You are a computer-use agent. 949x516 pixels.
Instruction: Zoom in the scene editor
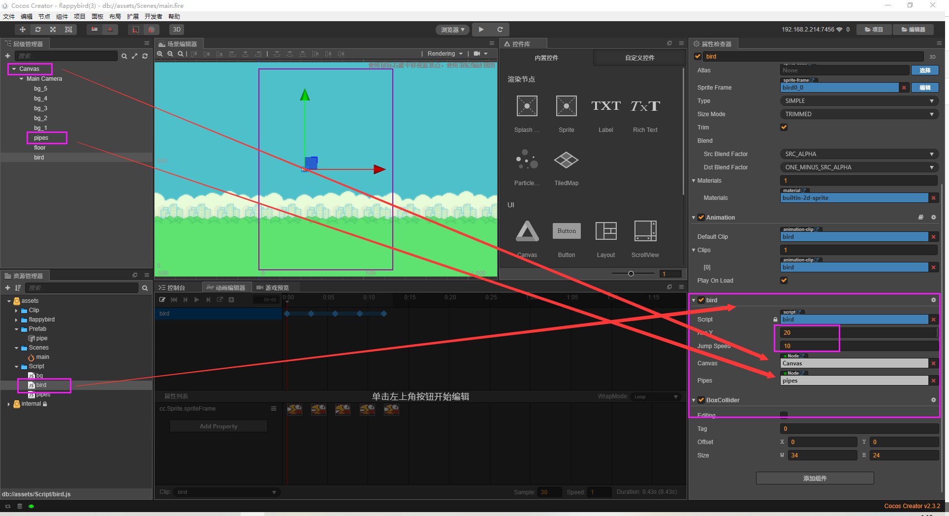point(160,54)
